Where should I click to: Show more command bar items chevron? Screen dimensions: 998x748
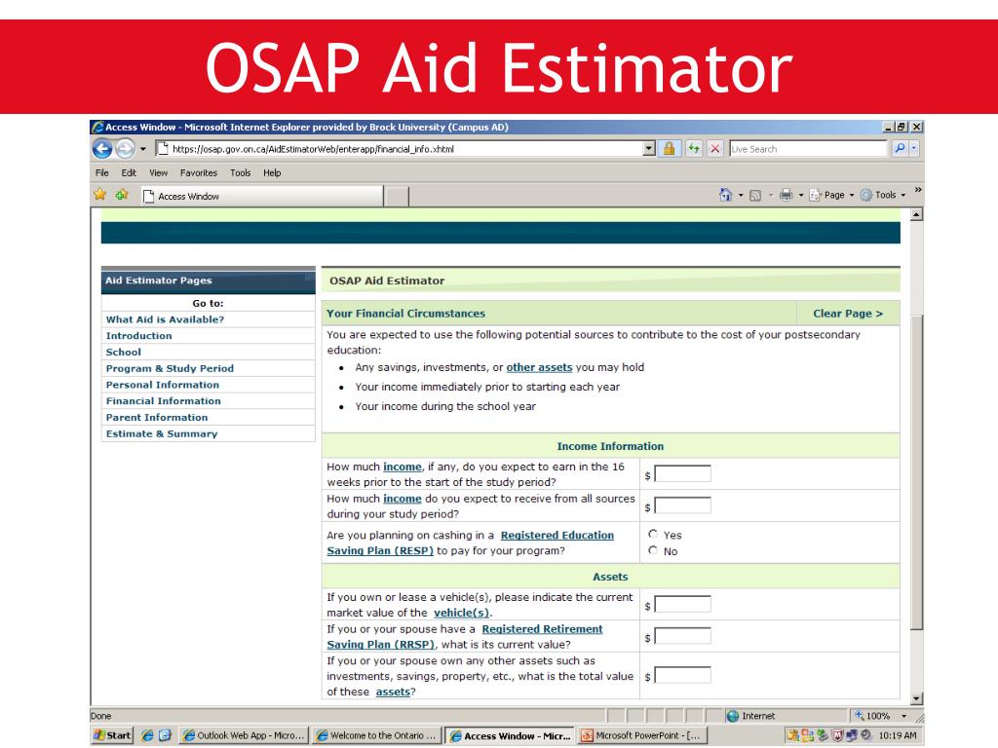(918, 190)
